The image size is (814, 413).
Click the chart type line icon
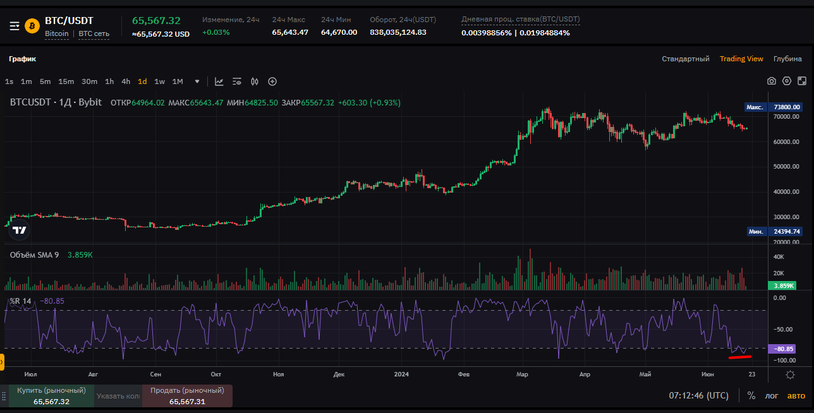point(219,81)
